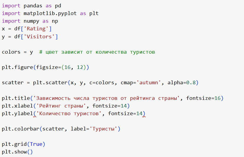Image resolution: width=244 pixels, height=157 pixels.
Task: Click the 'np' alias
Action: pos(55,21)
